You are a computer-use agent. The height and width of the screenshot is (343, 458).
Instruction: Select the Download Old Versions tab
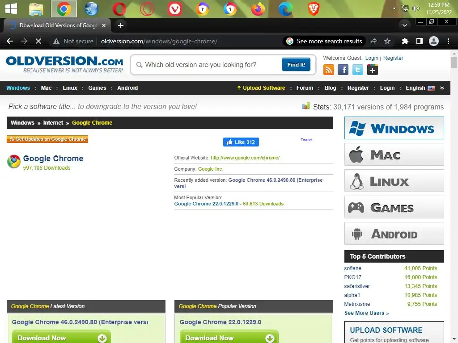point(57,25)
